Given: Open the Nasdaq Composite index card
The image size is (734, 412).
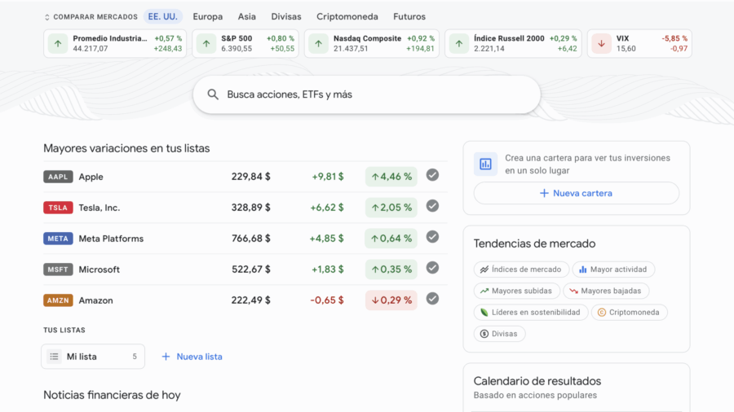Looking at the screenshot, I should [372, 43].
